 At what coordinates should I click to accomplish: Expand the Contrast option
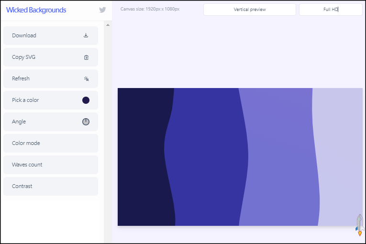(50, 186)
